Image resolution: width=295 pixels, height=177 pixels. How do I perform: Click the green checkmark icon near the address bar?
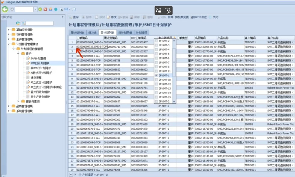point(40,9)
